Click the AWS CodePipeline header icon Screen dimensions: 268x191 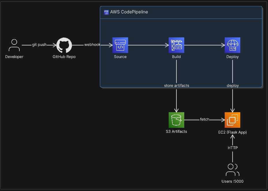(x=106, y=12)
